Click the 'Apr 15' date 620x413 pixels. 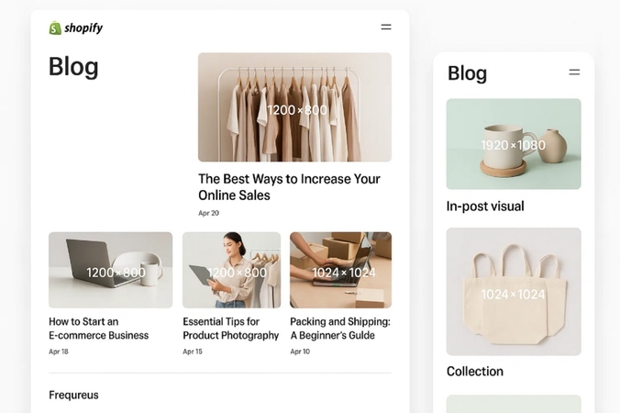193,352
